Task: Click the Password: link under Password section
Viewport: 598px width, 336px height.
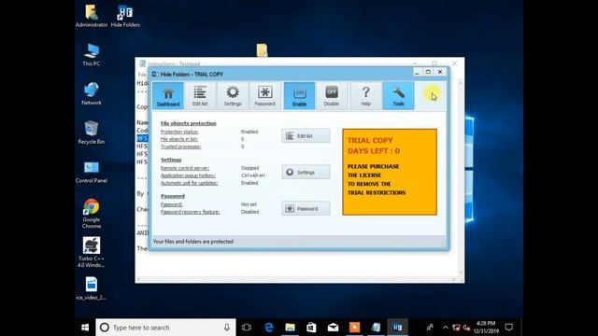Action: tap(171, 204)
